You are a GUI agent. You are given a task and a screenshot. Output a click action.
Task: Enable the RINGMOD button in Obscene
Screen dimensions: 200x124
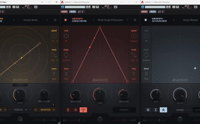tap(124, 110)
